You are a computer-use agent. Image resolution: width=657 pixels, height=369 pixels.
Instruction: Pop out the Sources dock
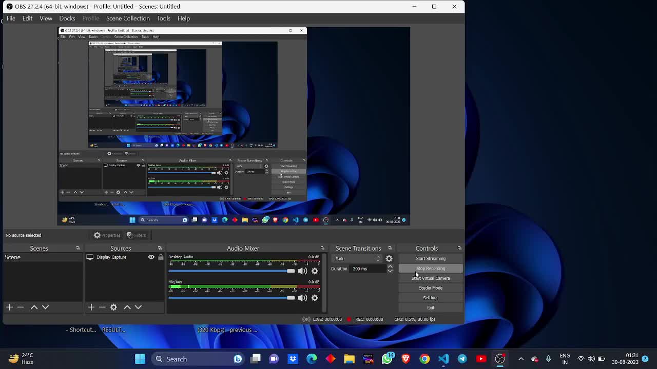coord(160,249)
